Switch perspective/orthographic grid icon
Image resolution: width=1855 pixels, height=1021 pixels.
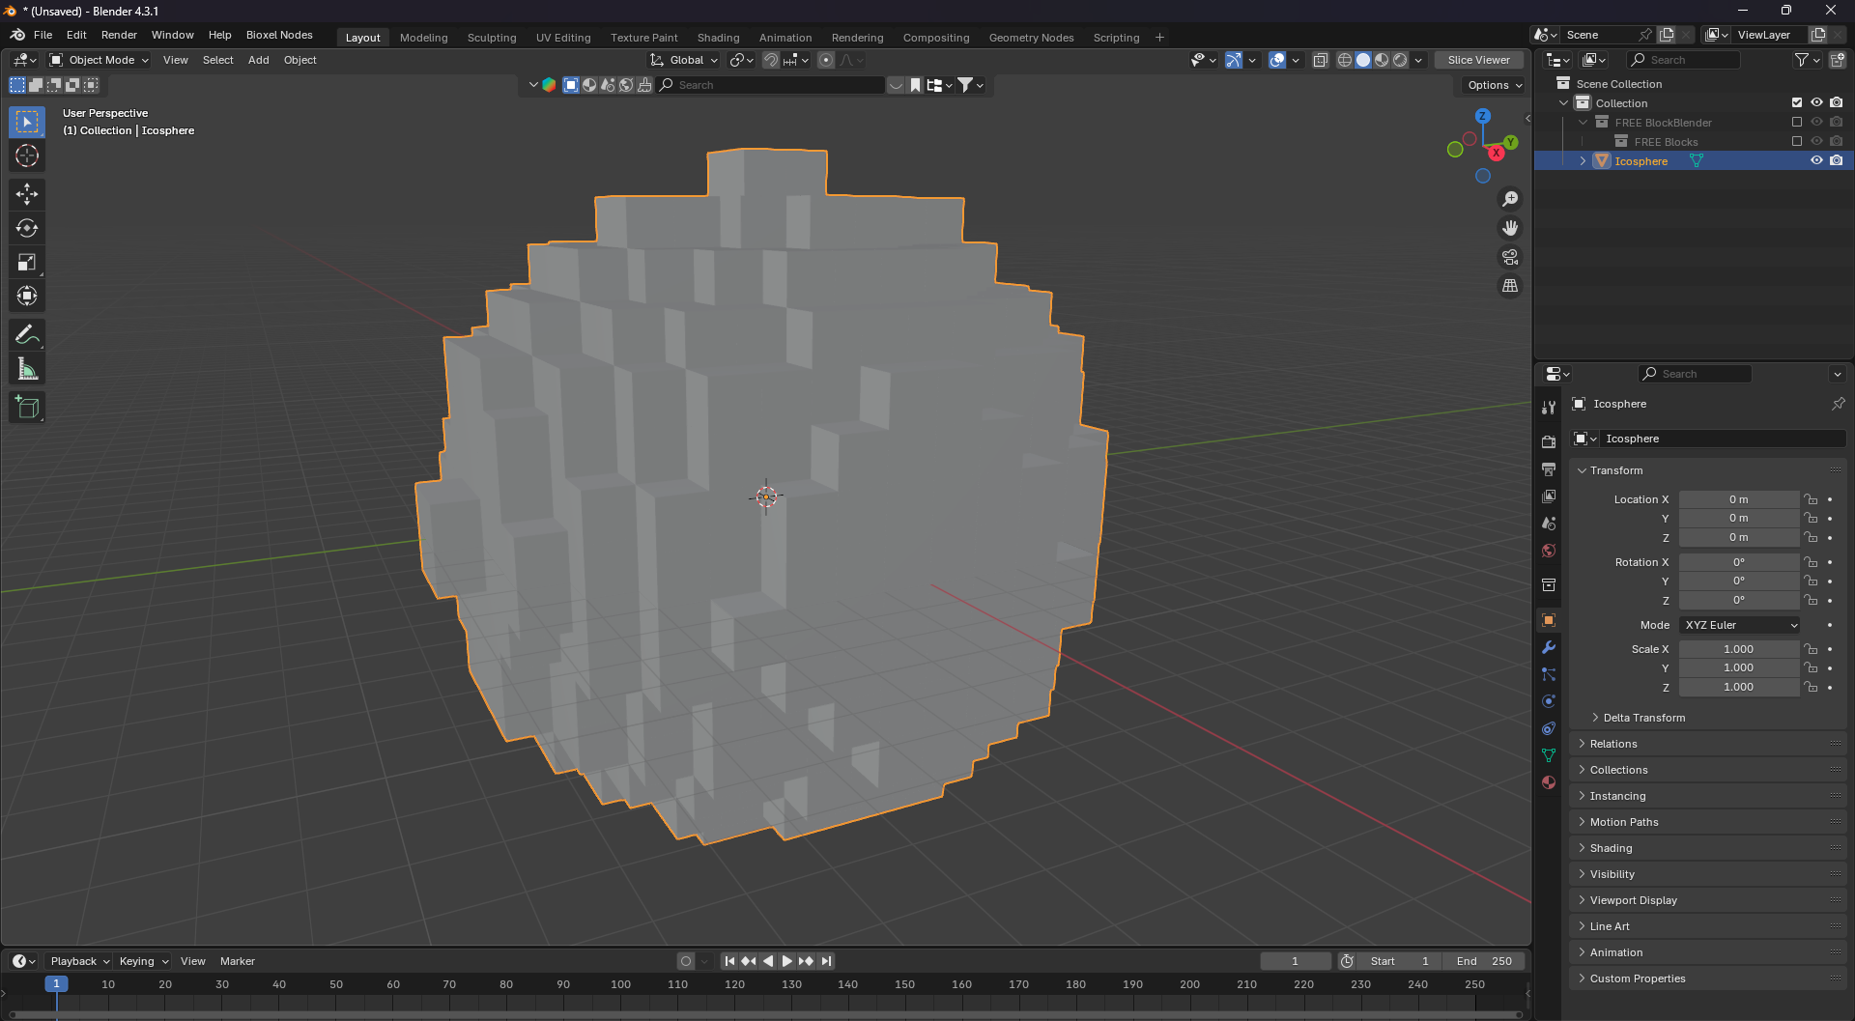point(1510,286)
